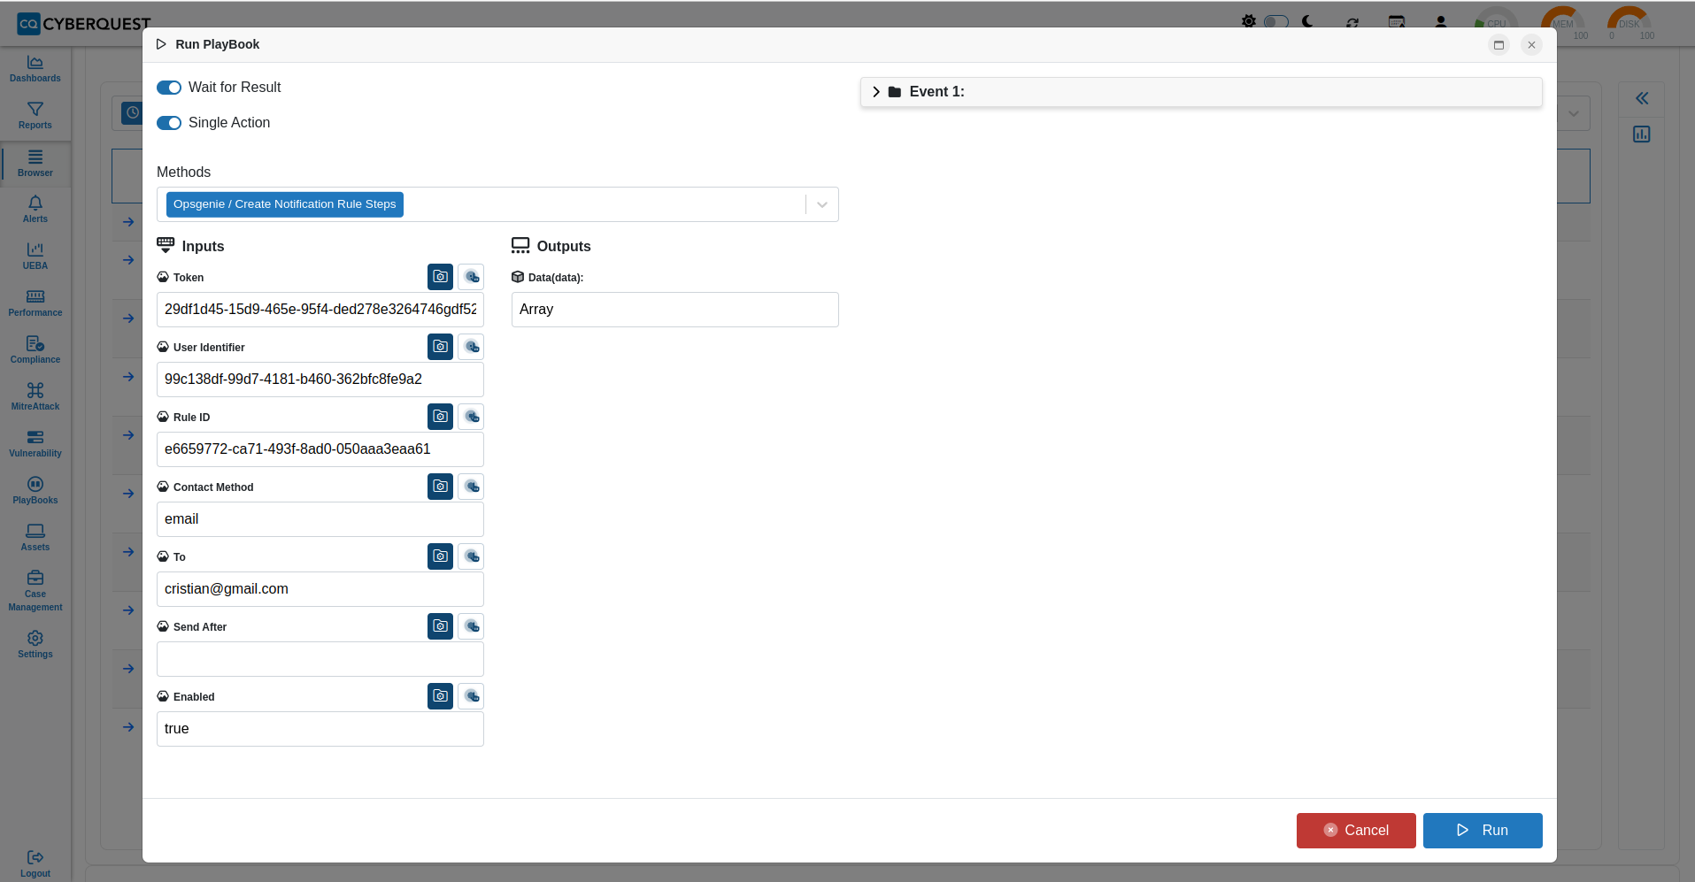Click Logout in the sidebar

(35, 864)
